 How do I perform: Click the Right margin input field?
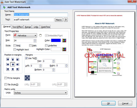[x=61, y=66]
